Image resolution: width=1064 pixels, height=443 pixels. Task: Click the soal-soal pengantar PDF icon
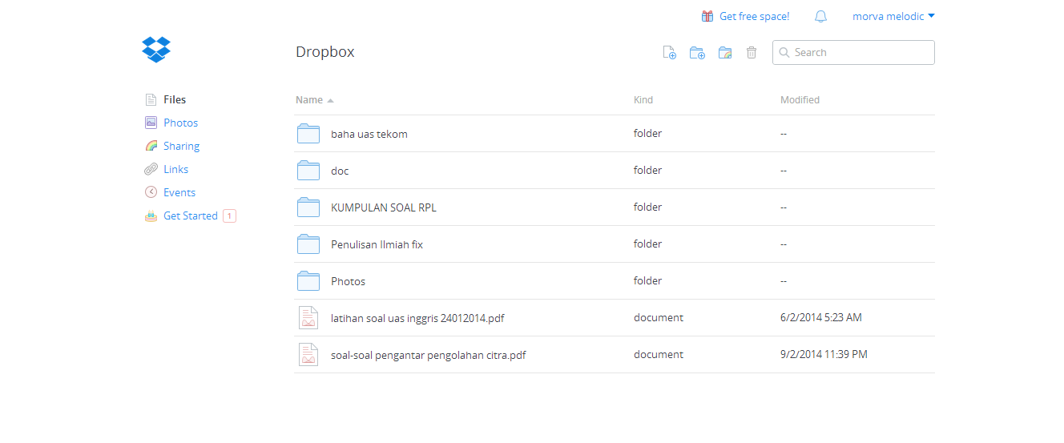pyautogui.click(x=308, y=355)
